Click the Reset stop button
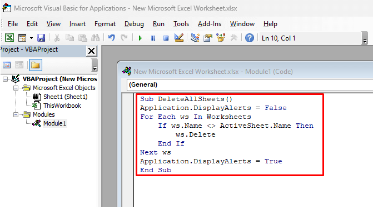This screenshot has height=210, width=373. point(166,38)
